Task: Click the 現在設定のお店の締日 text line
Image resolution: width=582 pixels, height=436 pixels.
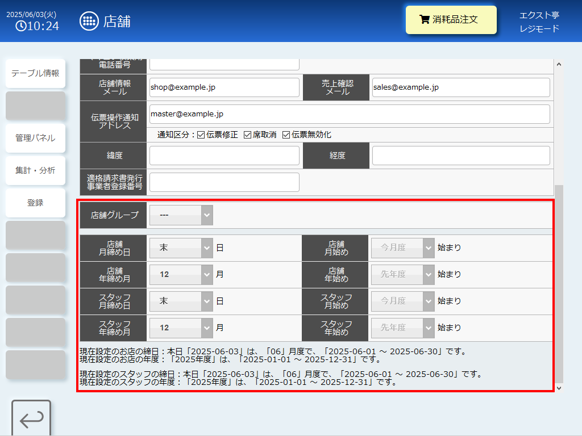Action: (273, 351)
